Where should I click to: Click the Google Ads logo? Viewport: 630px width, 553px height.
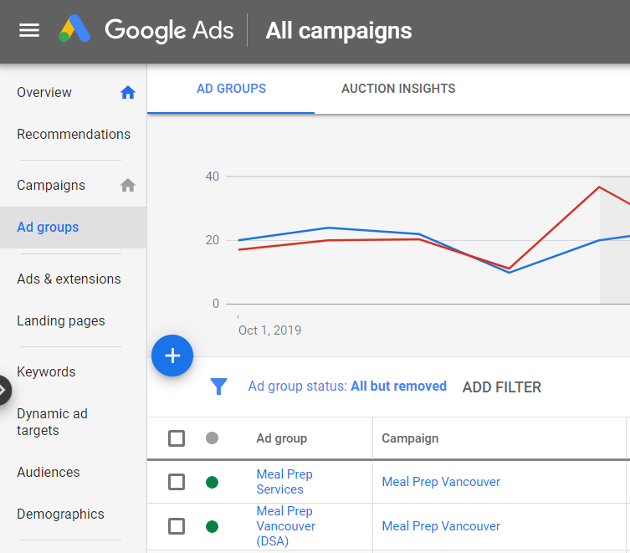[x=75, y=31]
